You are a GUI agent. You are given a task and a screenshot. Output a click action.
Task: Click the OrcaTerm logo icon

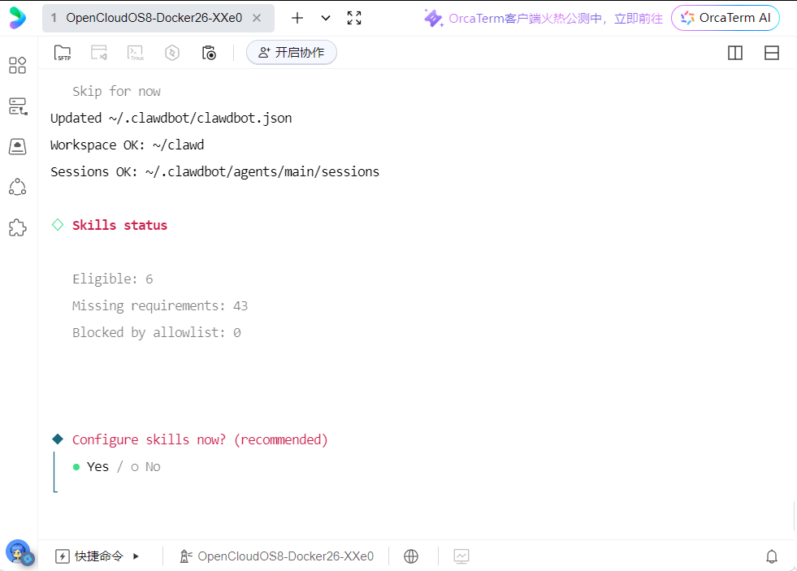tap(17, 18)
